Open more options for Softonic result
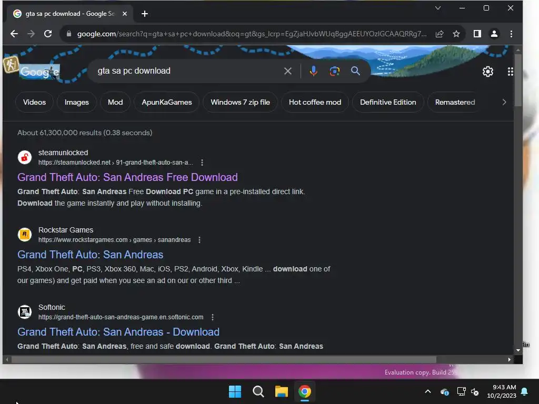This screenshot has width=539, height=404. click(x=213, y=317)
